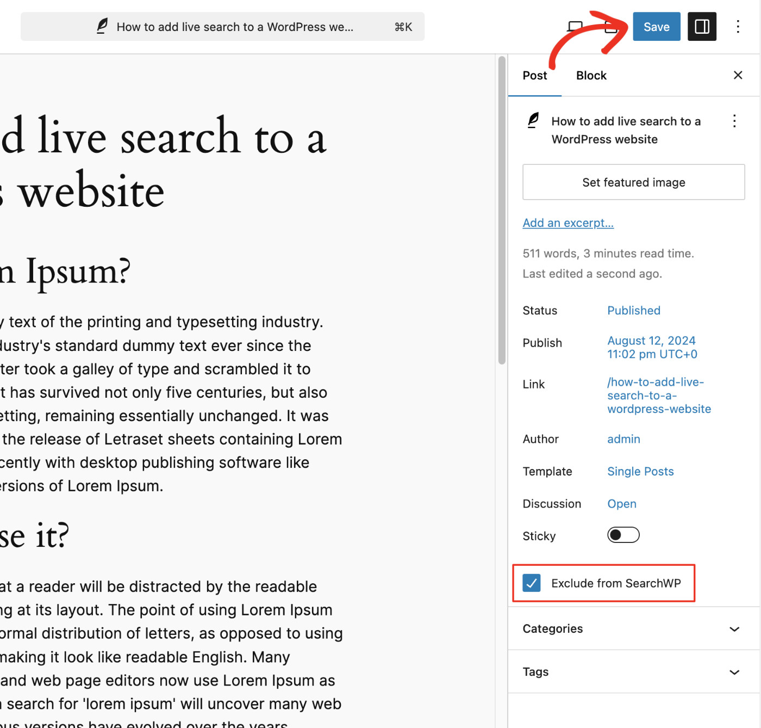
Task: Toggle the Settings sidebar panel icon
Action: pos(702,26)
